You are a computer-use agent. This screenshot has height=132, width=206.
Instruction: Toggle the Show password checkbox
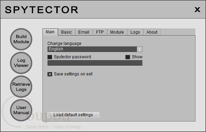click(128, 57)
